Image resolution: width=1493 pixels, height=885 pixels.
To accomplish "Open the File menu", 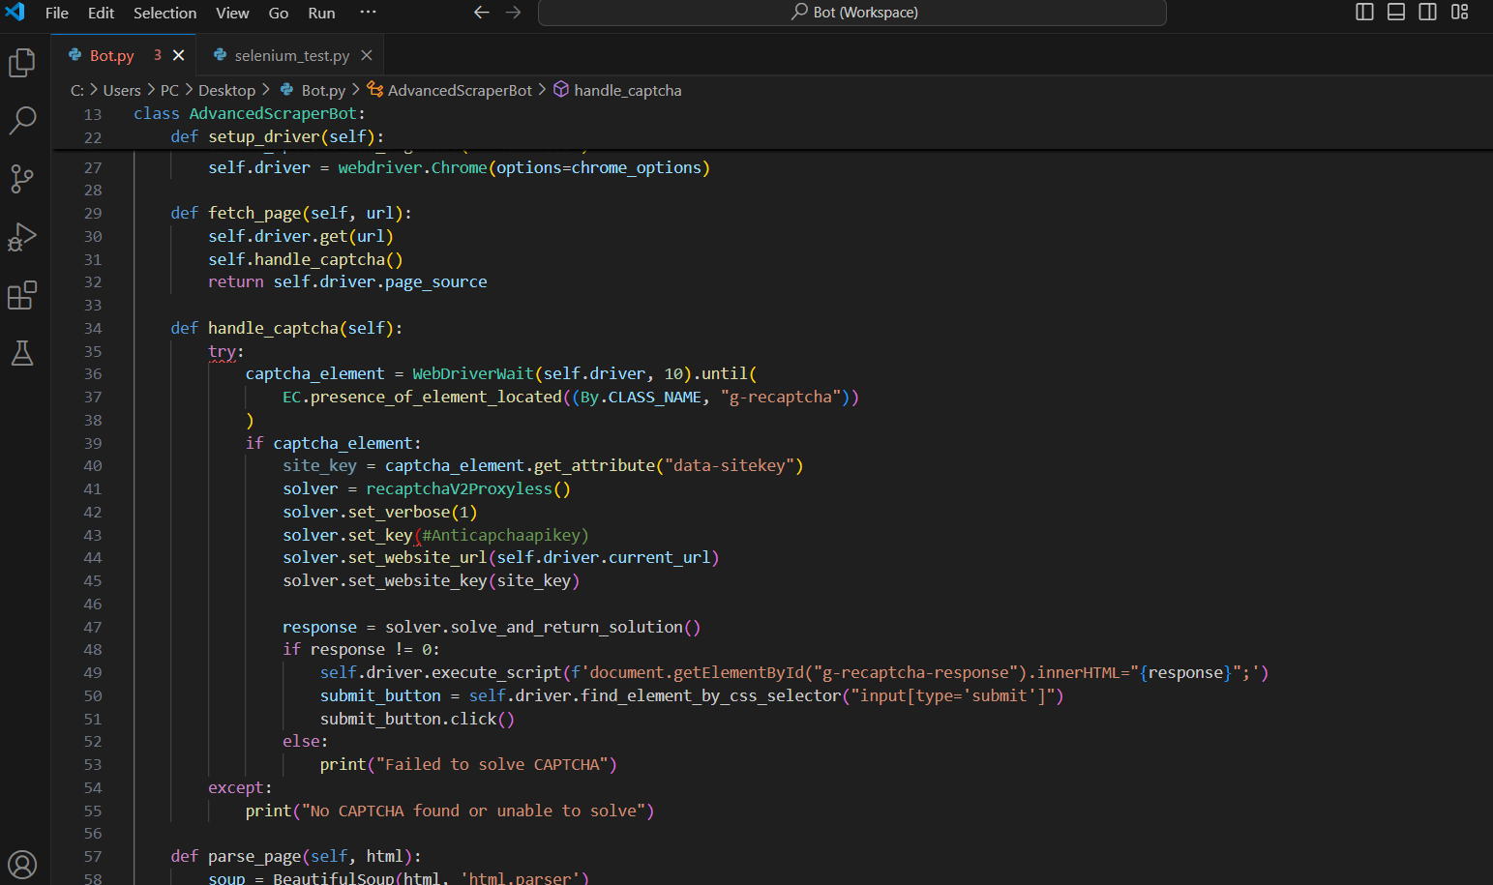I will pyautogui.click(x=57, y=13).
